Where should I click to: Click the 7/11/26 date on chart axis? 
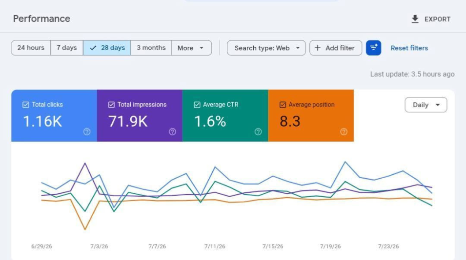215,246
